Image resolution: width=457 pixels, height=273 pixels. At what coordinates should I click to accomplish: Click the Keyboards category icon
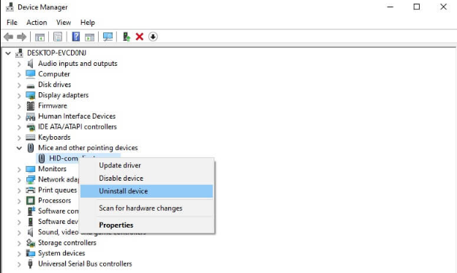30,138
